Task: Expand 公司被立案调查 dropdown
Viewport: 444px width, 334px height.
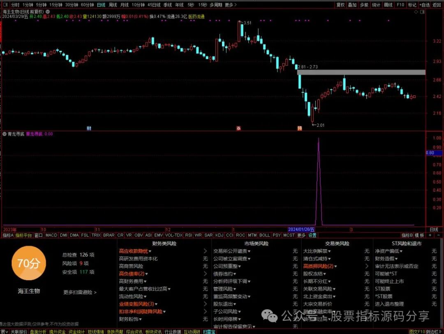Action: tap(249, 259)
